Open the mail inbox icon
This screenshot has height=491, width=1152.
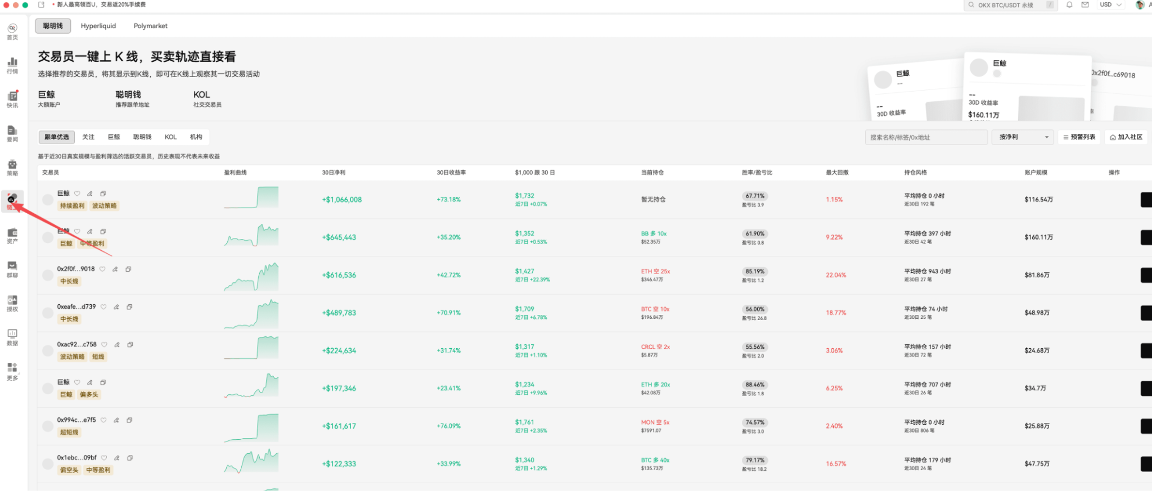tap(1085, 4)
